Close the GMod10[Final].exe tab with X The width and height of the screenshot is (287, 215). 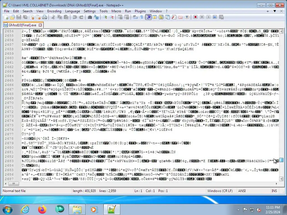40,25
